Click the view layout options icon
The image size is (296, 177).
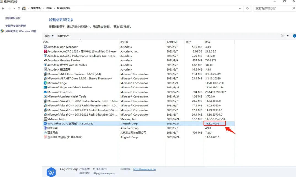[x=282, y=36]
